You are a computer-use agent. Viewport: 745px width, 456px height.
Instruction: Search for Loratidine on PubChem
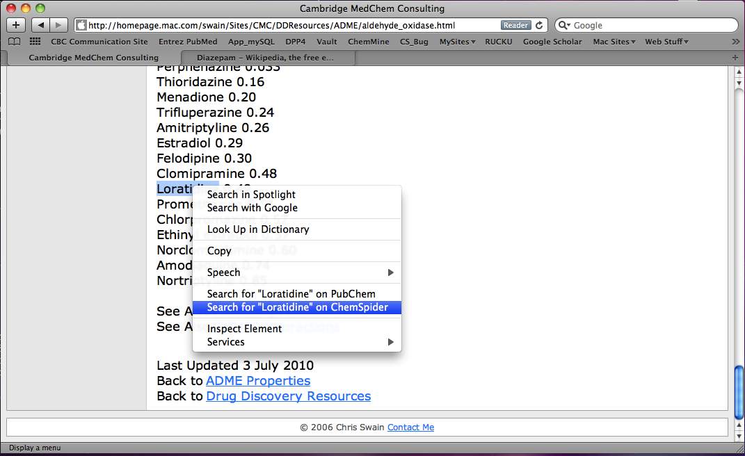[x=297, y=294]
